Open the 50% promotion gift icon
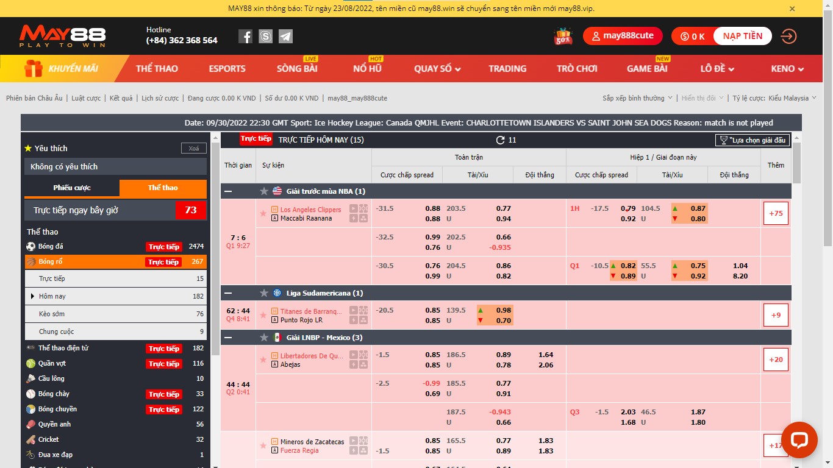The height and width of the screenshot is (468, 833). pos(563,37)
